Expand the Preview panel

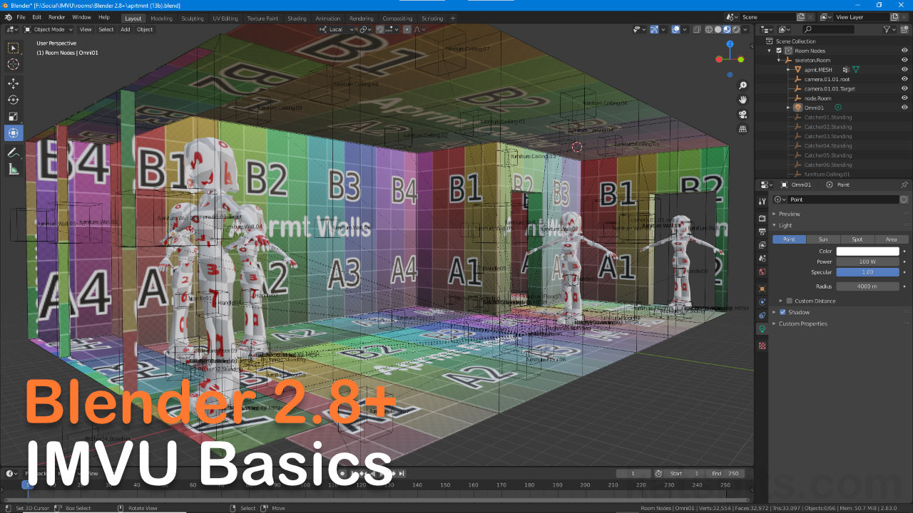point(789,214)
